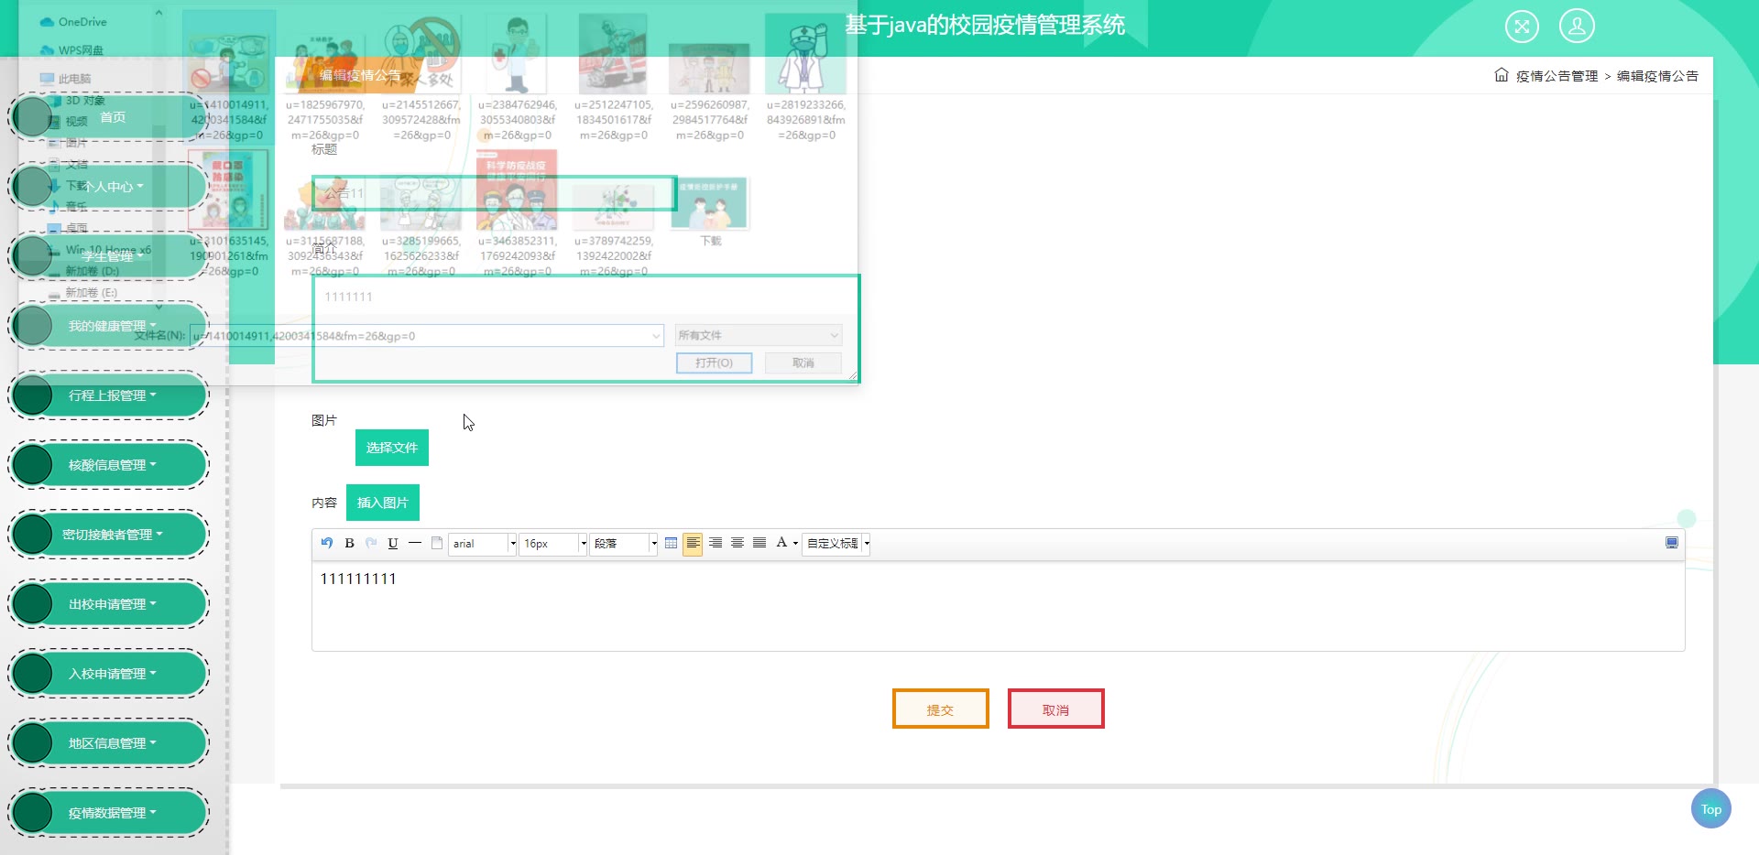1759x855 pixels.
Task: Apply underline formatting
Action: pos(393,543)
